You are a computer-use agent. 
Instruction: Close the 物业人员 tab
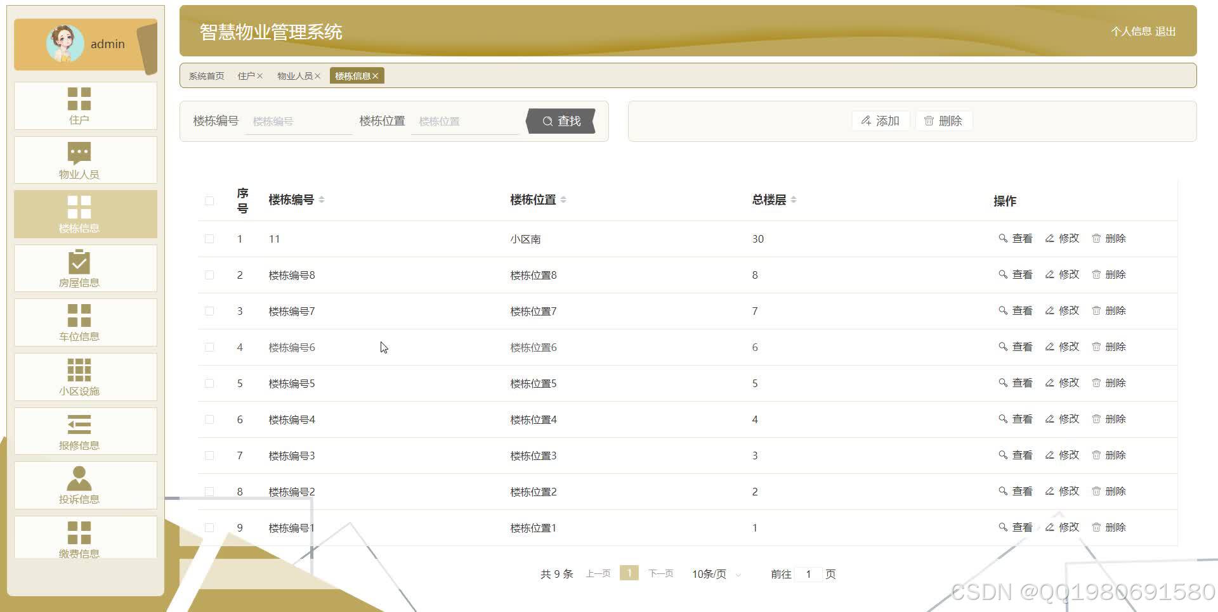tap(318, 75)
